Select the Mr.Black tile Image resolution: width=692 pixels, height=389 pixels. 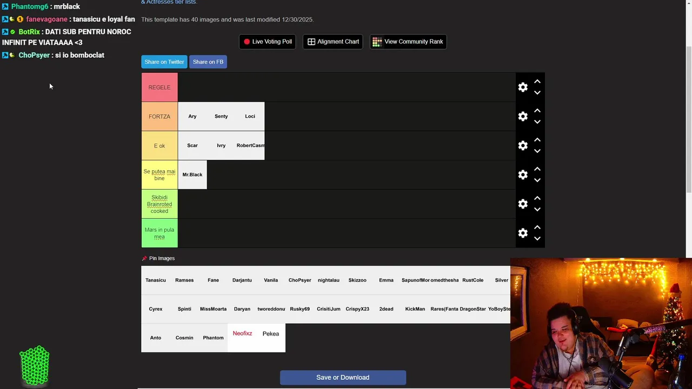click(192, 175)
